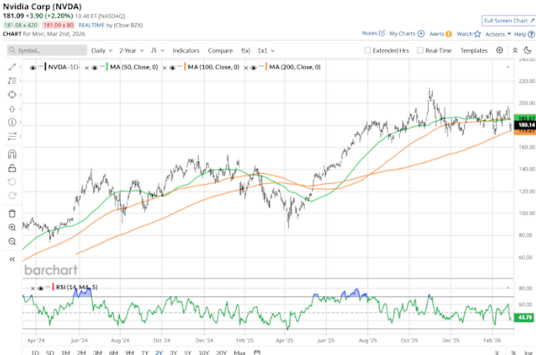Delete drawings with the trash icon
Image resolution: width=536 pixels, height=355 pixels.
tap(12, 214)
